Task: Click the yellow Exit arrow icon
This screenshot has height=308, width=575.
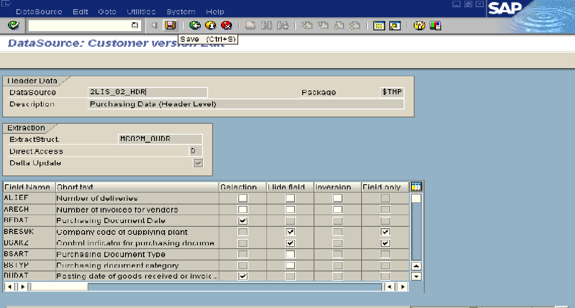Action: pos(210,26)
